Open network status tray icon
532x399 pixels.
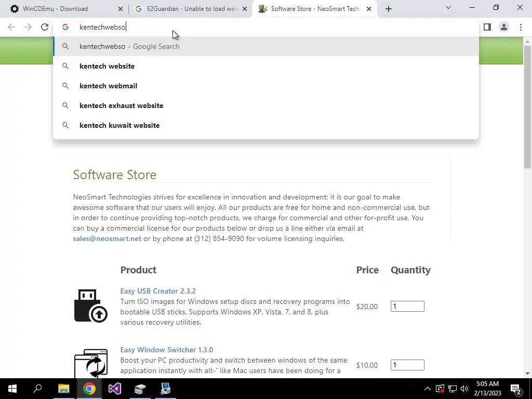point(453,389)
